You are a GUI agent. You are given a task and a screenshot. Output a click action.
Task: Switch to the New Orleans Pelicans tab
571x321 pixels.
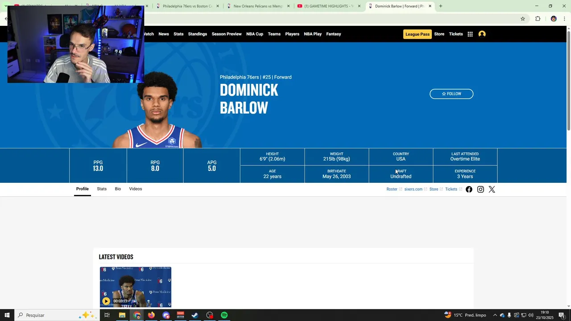[x=258, y=6]
